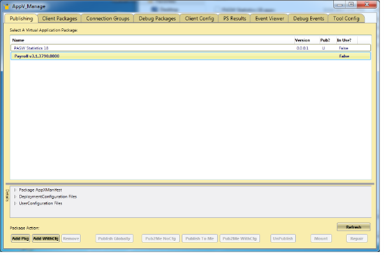The width and height of the screenshot is (384, 255).
Task: Open the Client Config tab
Action: click(200, 19)
